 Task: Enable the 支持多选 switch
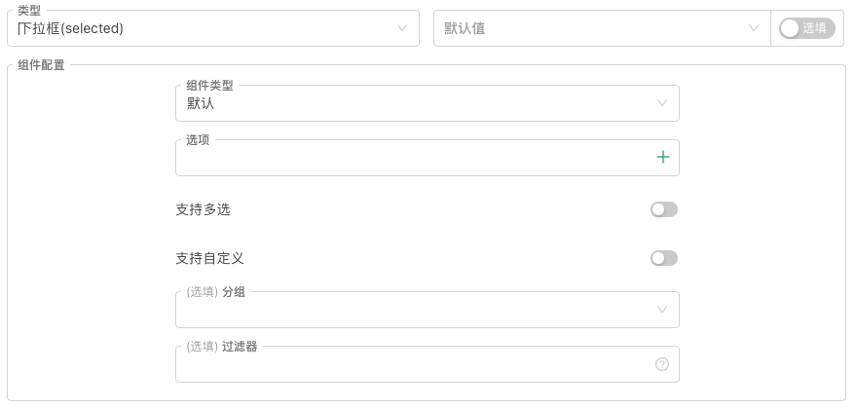coord(664,209)
